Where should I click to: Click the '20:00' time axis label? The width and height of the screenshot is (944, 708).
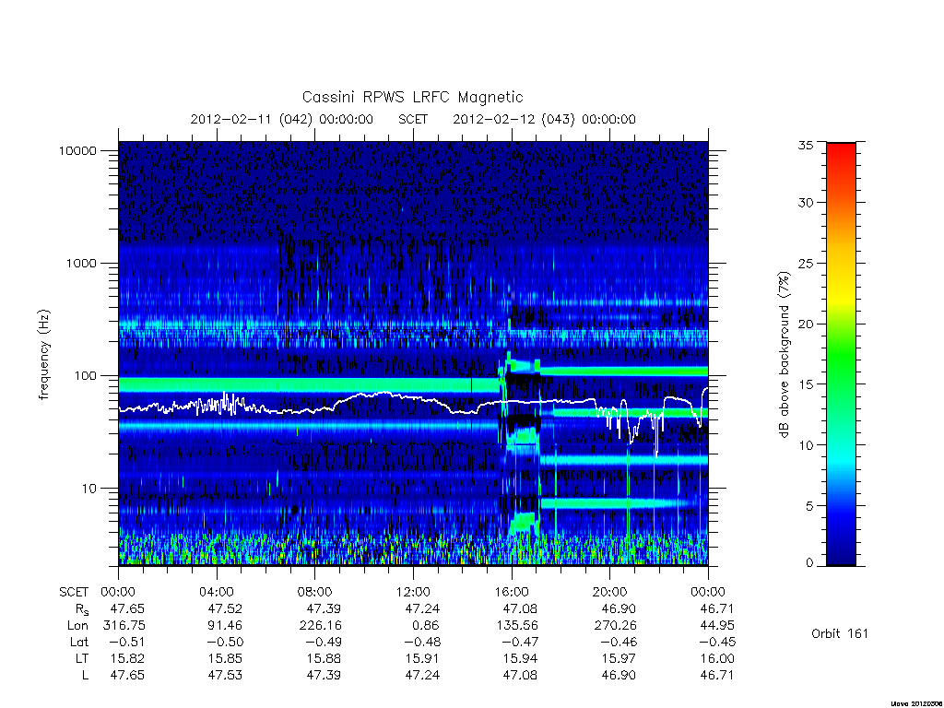(x=610, y=592)
